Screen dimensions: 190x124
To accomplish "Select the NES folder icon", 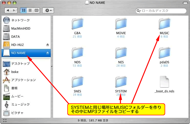I will [121, 53].
